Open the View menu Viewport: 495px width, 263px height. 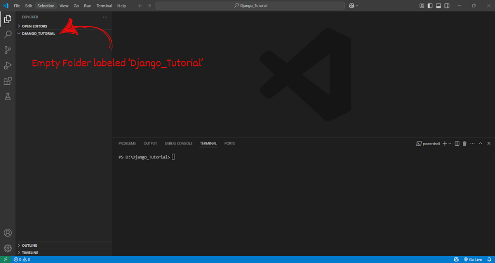coord(64,6)
